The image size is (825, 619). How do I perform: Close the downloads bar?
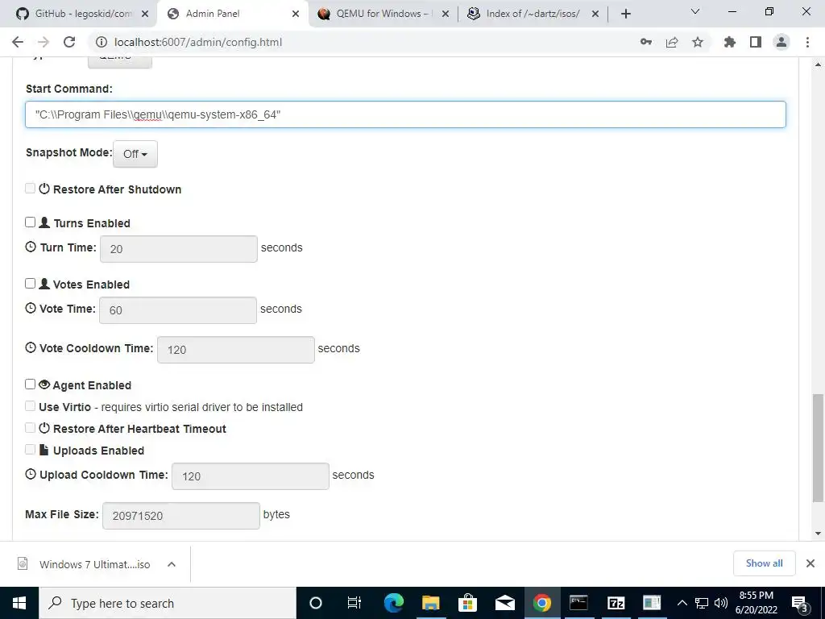[x=810, y=563]
